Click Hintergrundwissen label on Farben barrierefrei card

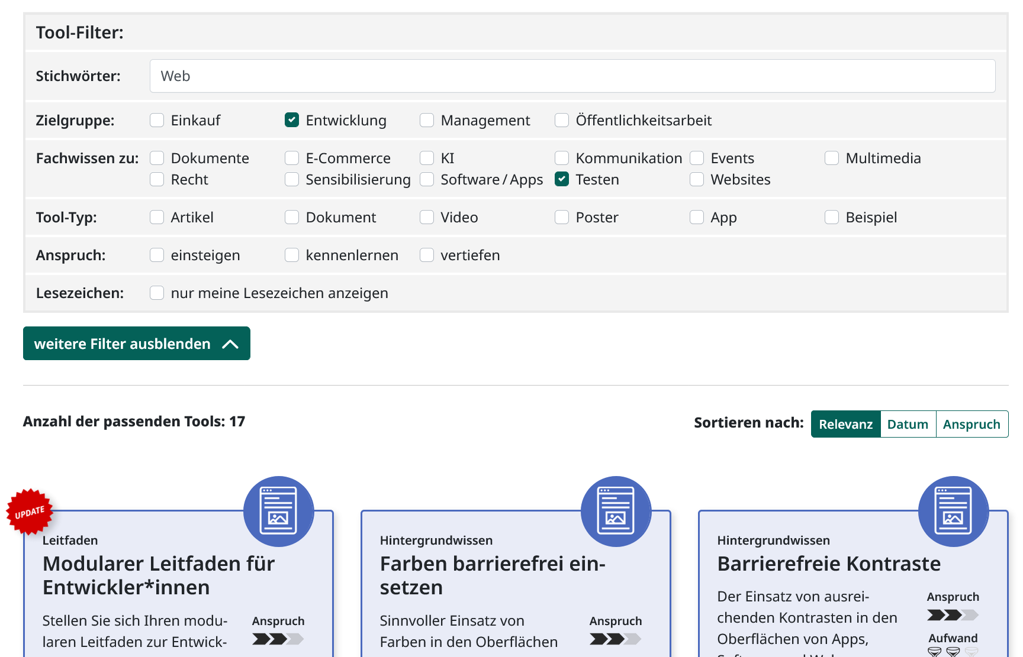point(436,540)
